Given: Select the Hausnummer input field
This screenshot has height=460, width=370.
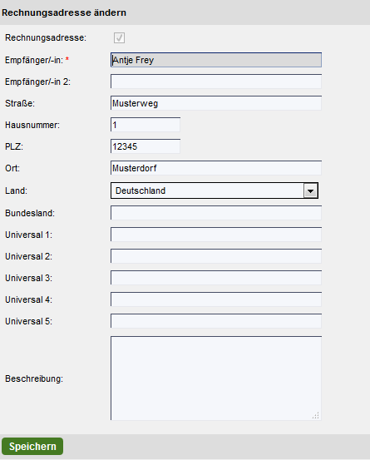Looking at the screenshot, I should click(146, 125).
